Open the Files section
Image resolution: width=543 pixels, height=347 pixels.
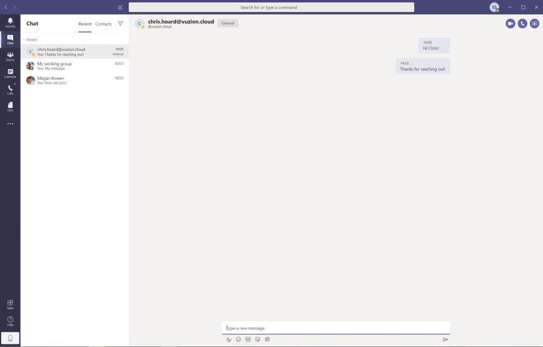coord(10,106)
